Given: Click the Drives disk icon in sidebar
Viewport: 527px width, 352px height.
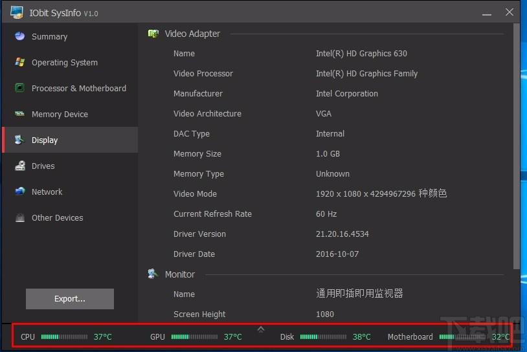Looking at the screenshot, I should (x=20, y=166).
